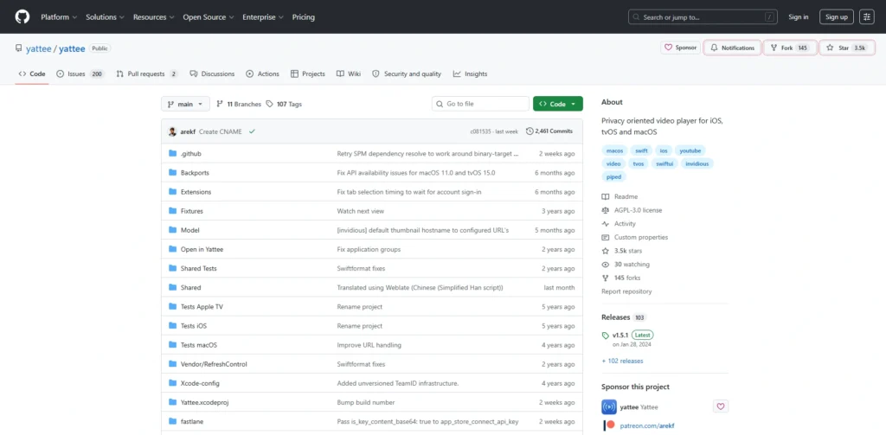This screenshot has height=435, width=886.
Task: Expand the Open Source menu
Action: click(x=209, y=17)
